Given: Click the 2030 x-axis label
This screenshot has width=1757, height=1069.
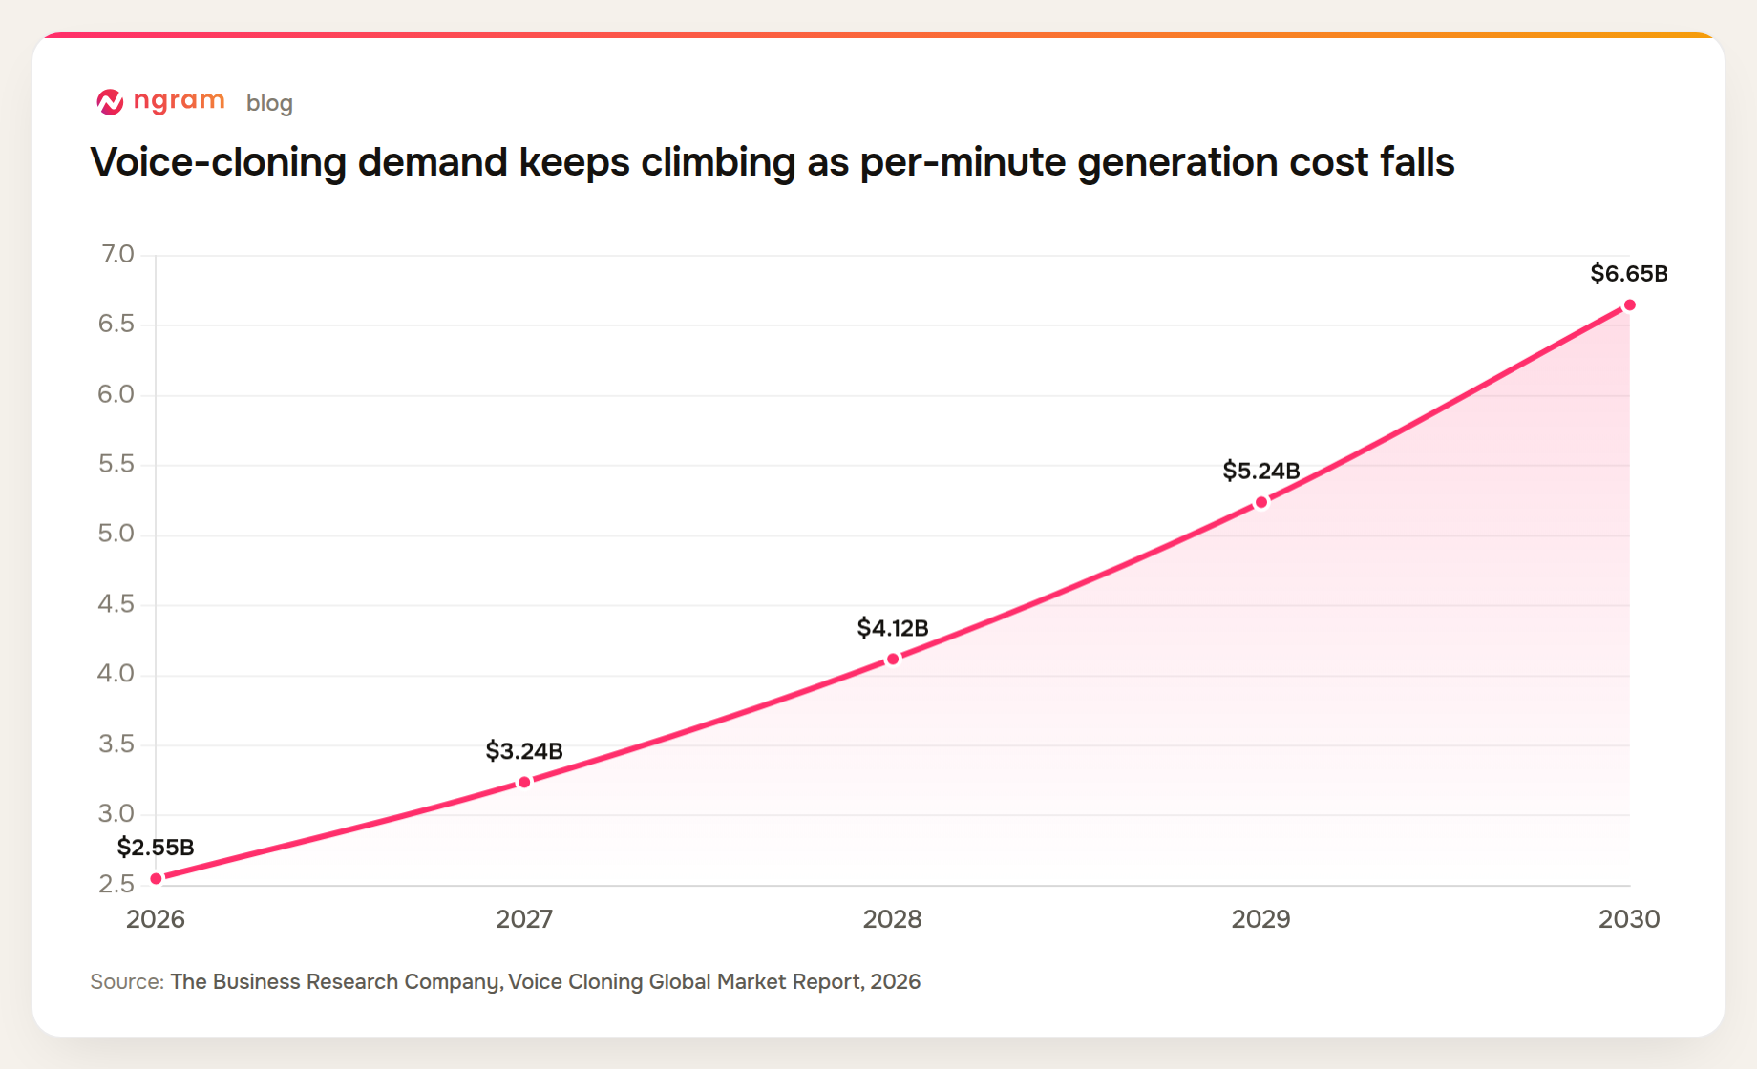Looking at the screenshot, I should coord(1629,919).
